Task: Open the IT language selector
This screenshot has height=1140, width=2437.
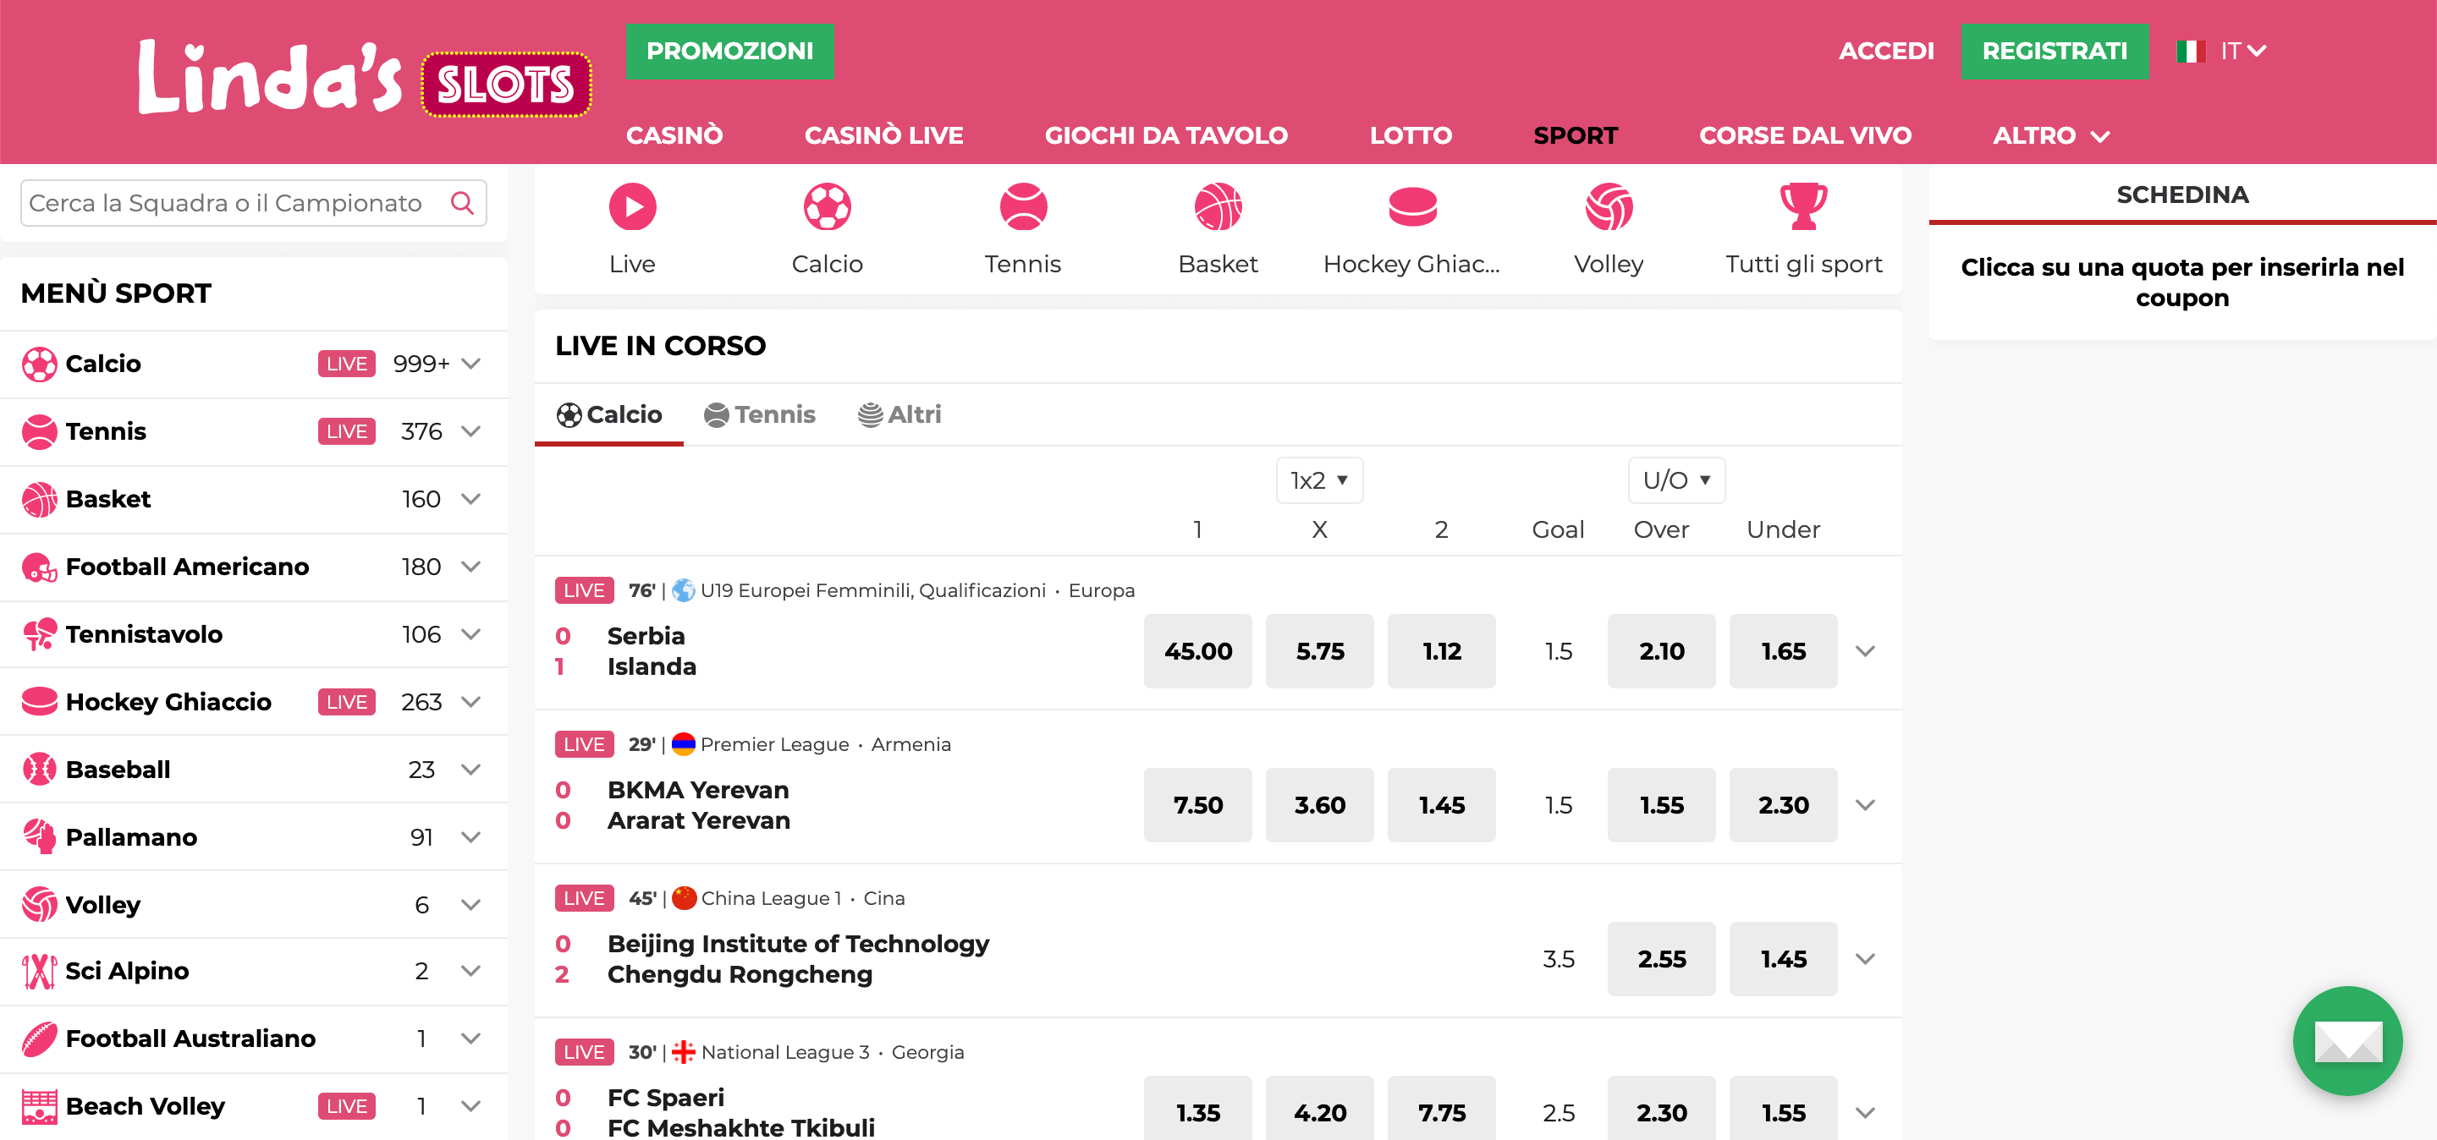Action: coord(2220,51)
